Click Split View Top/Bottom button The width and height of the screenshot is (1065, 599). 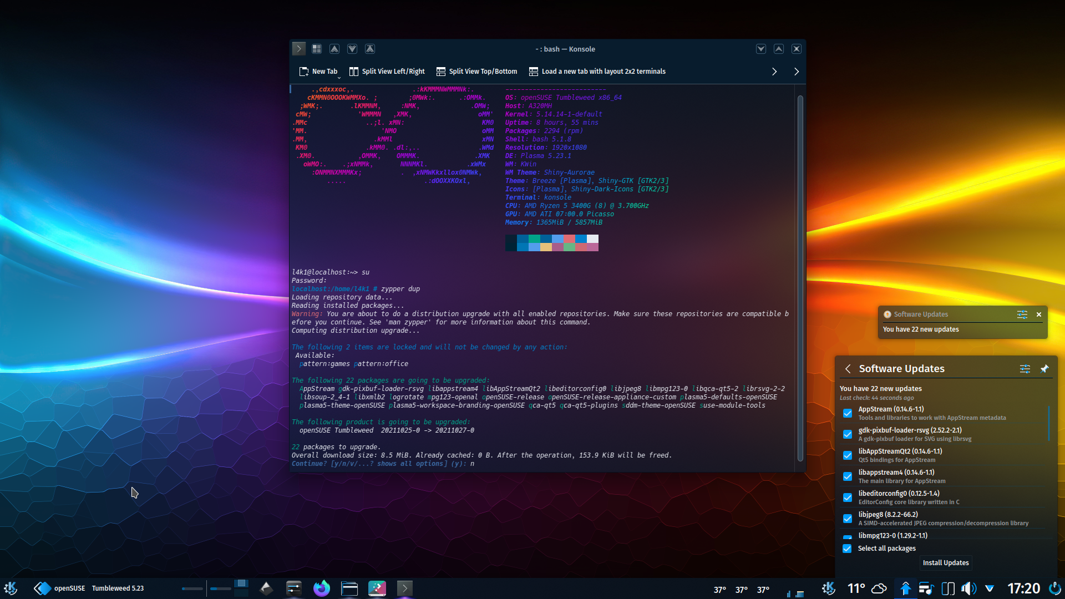tap(476, 72)
